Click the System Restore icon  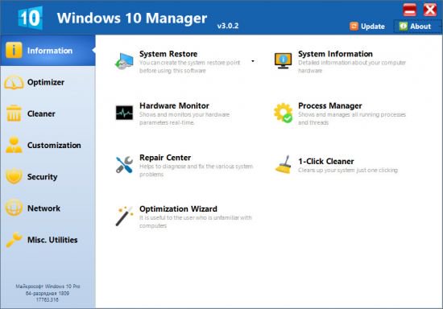click(x=124, y=61)
